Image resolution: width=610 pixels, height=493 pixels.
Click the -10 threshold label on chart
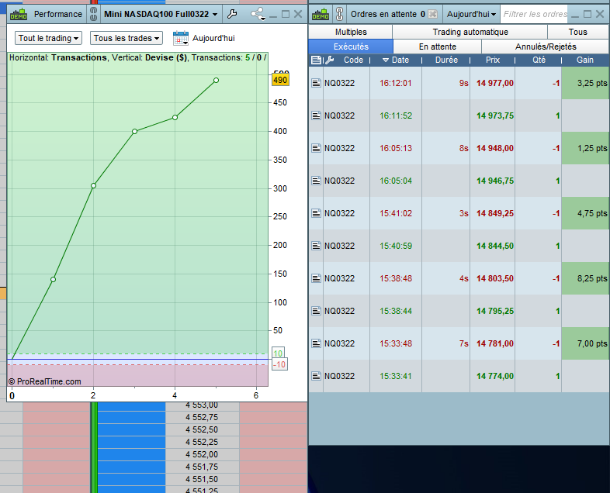(279, 364)
